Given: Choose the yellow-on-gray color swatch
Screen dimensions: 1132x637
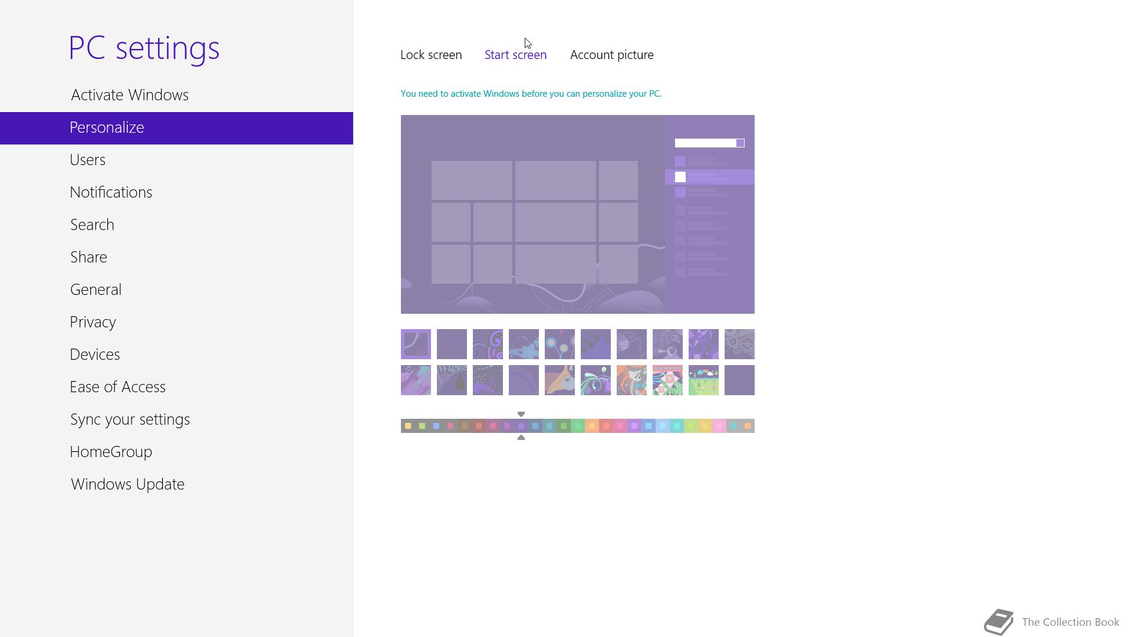Looking at the screenshot, I should [x=408, y=426].
